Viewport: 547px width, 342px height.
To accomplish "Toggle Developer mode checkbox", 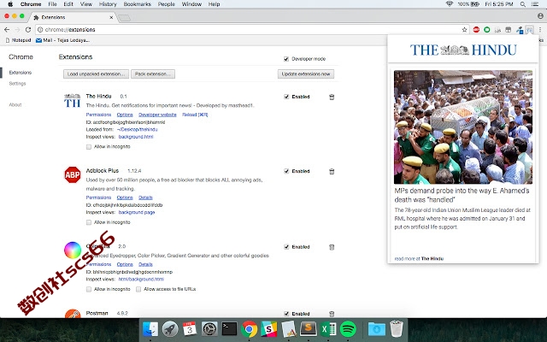I will pyautogui.click(x=286, y=59).
